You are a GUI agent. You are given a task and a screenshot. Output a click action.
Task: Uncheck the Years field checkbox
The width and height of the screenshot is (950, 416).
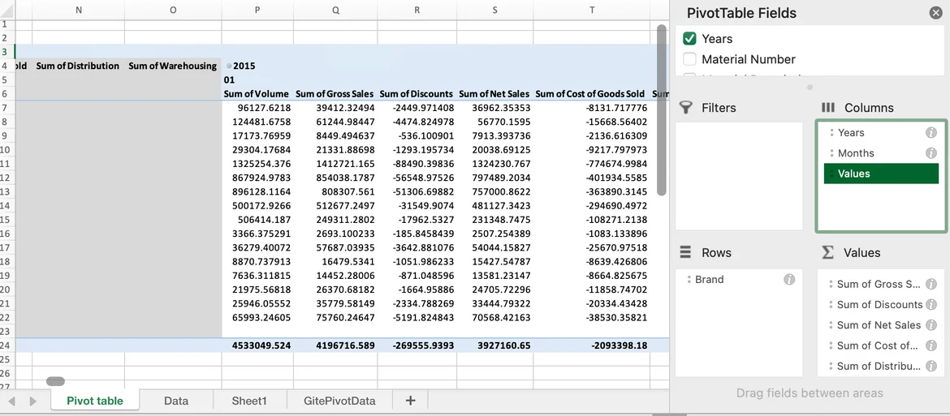[690, 39]
